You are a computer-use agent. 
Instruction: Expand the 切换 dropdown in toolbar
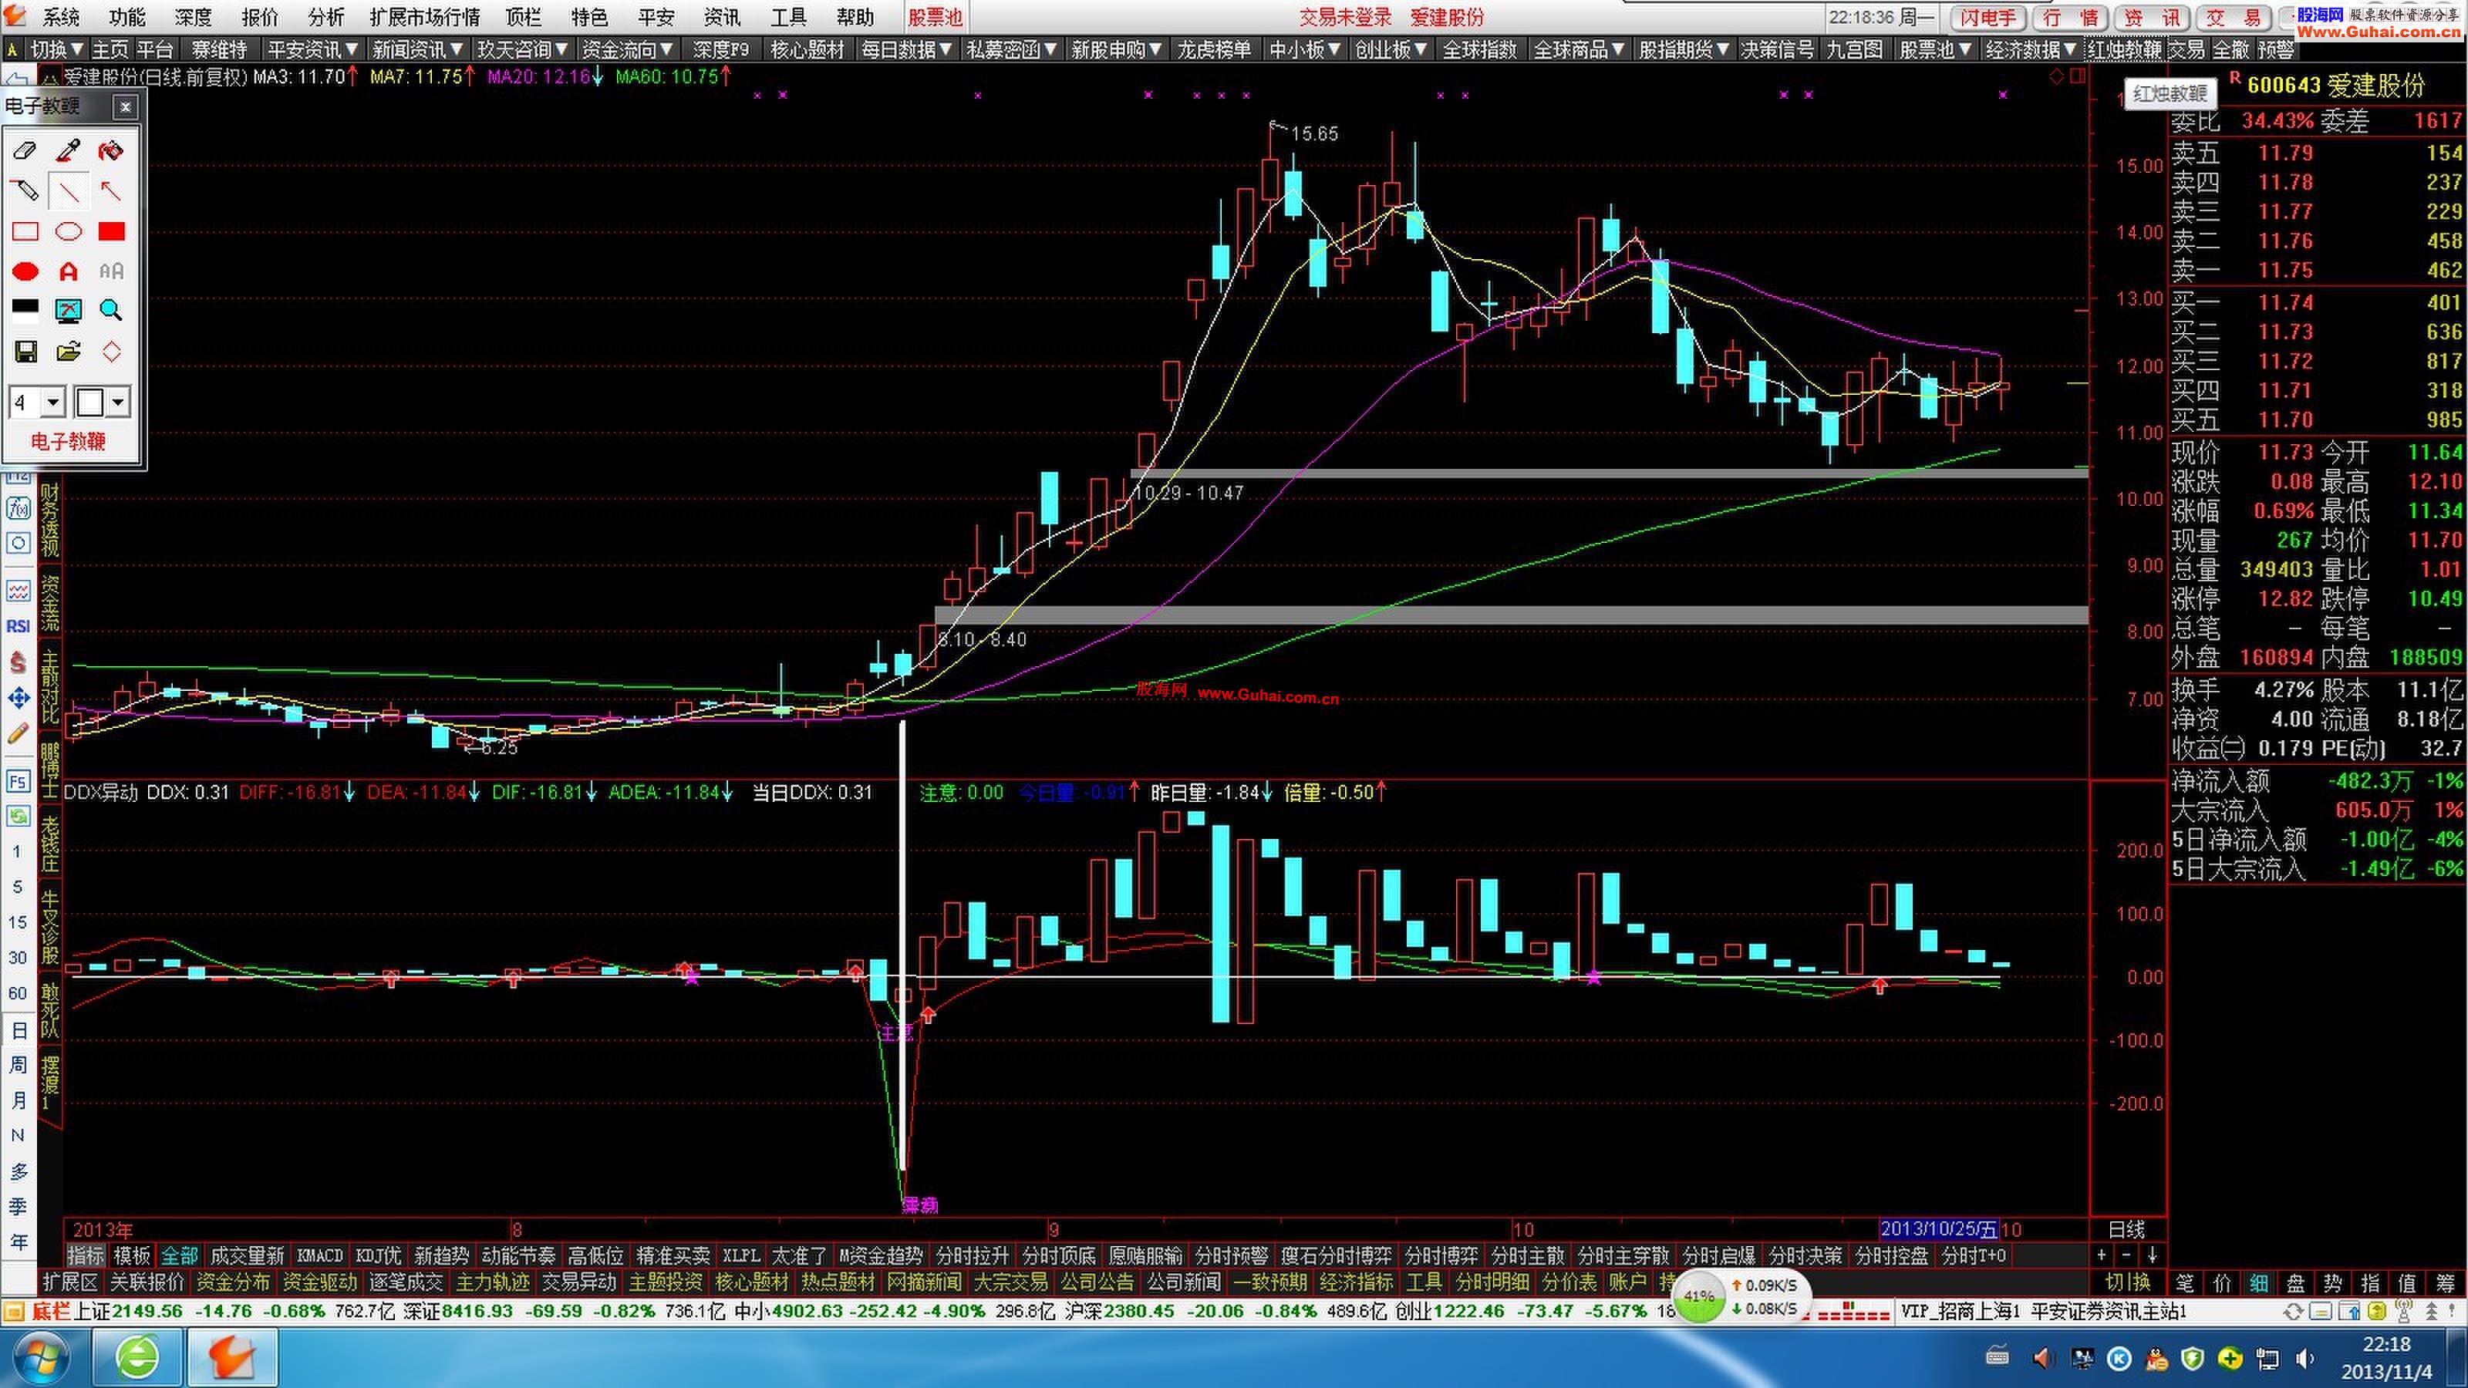[x=56, y=50]
